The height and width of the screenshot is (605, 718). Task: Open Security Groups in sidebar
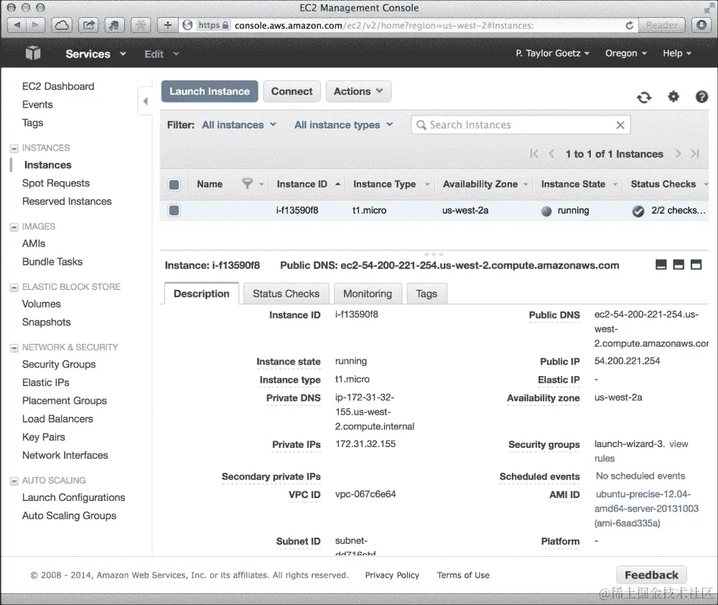point(59,365)
